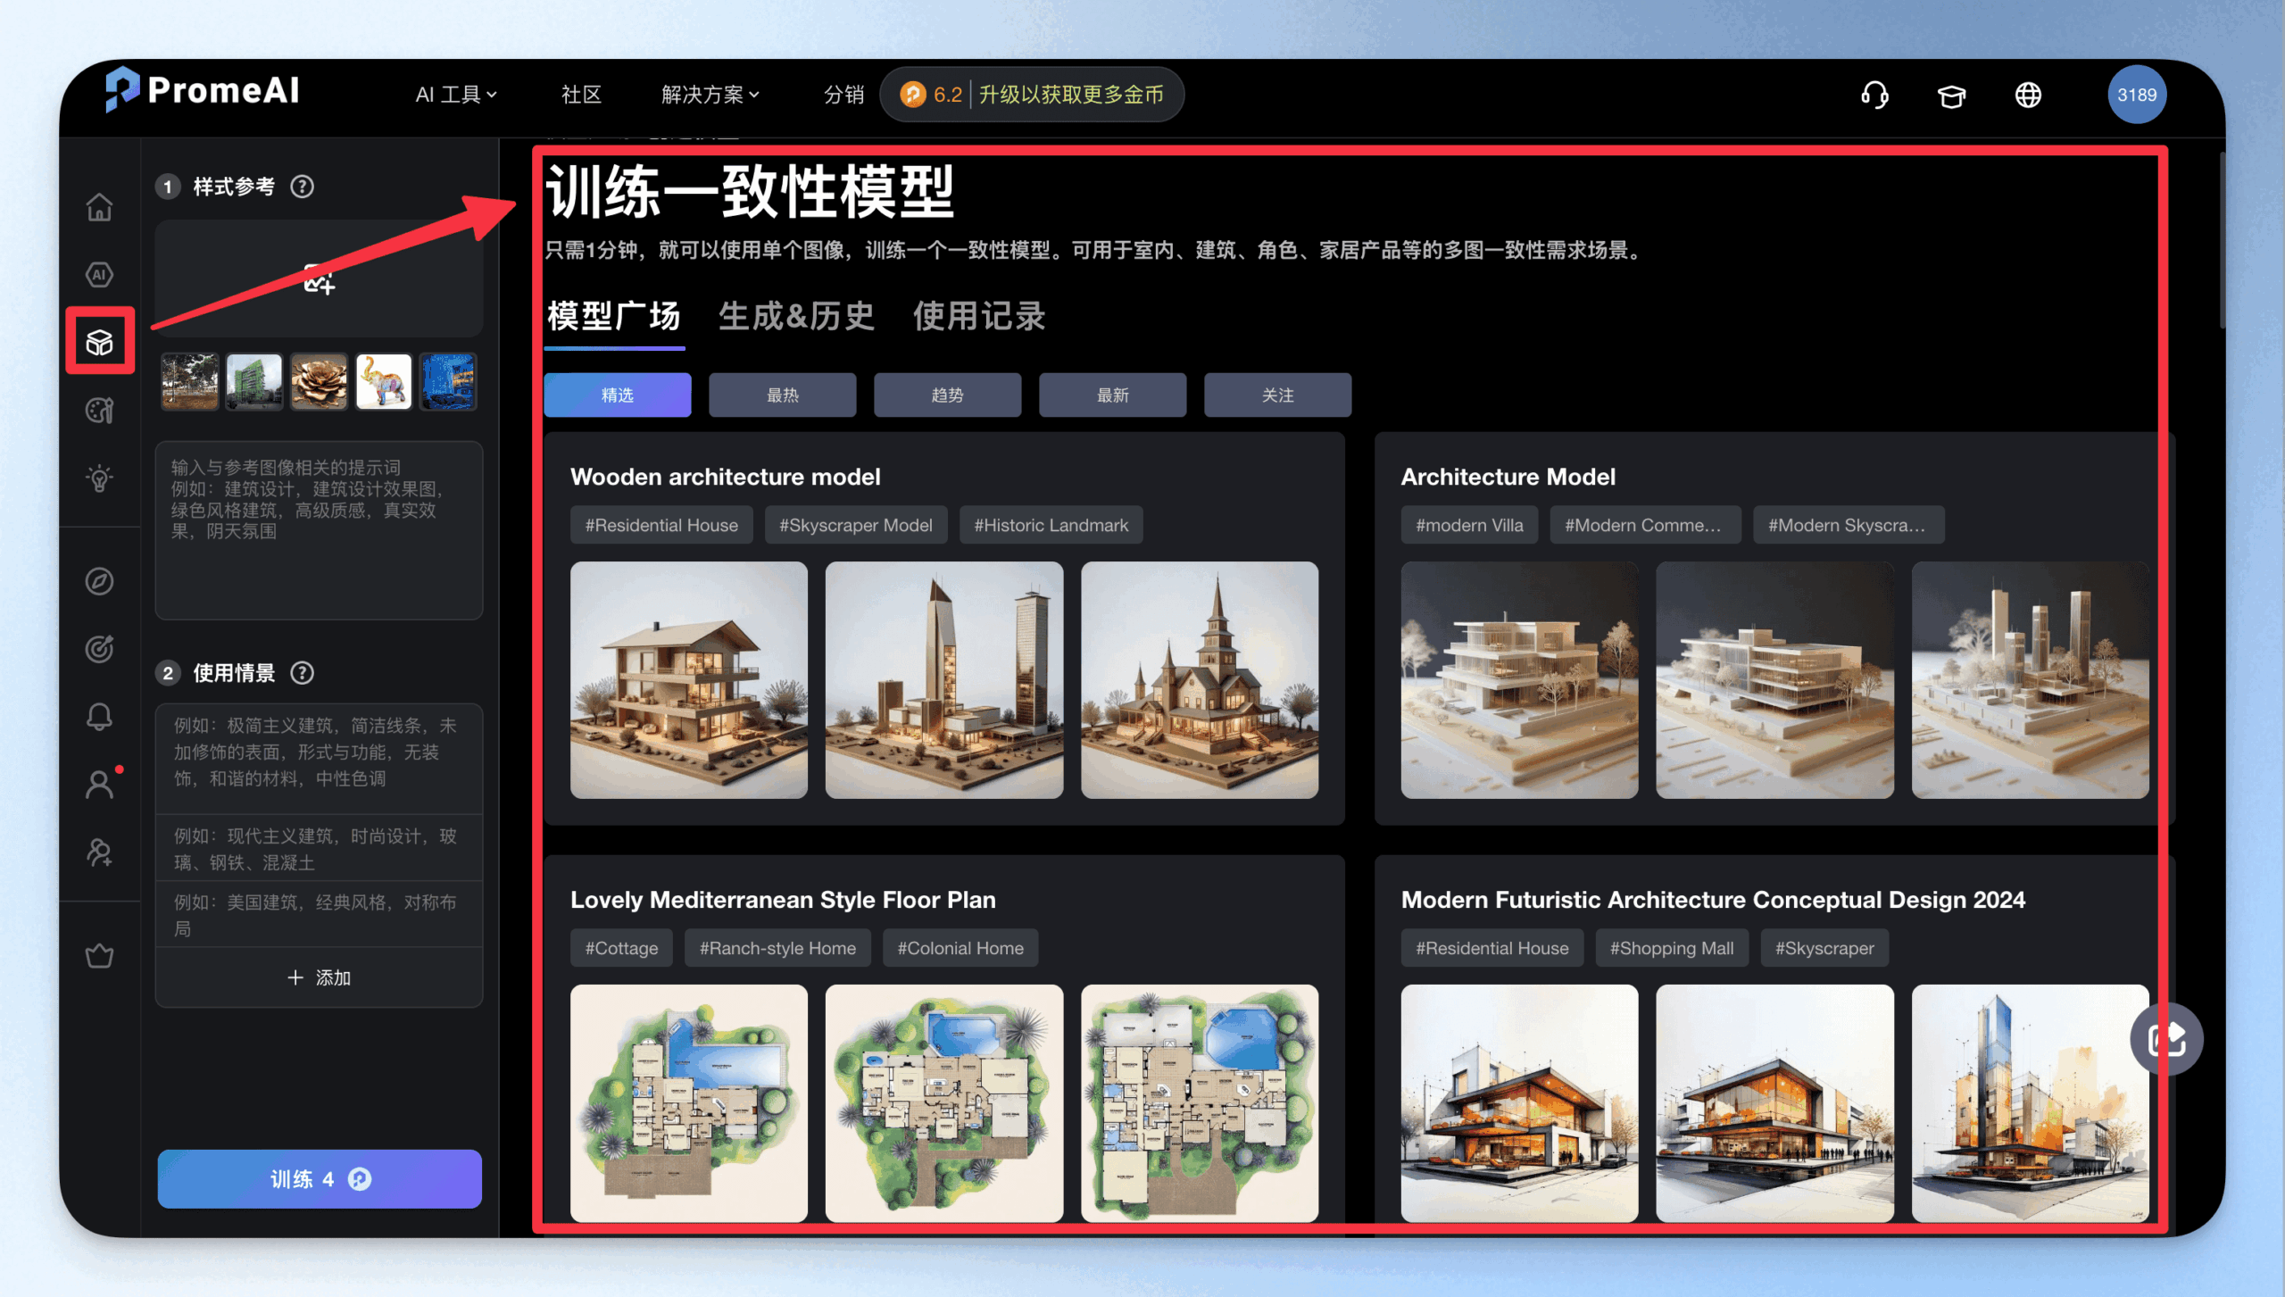
Task: Show help for 样式参考 question mark
Action: (x=303, y=187)
